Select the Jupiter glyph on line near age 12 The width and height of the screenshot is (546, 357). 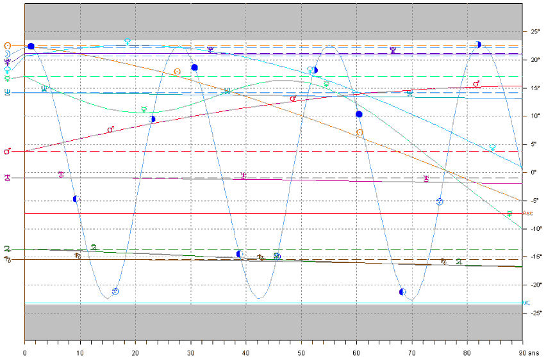pos(94,248)
